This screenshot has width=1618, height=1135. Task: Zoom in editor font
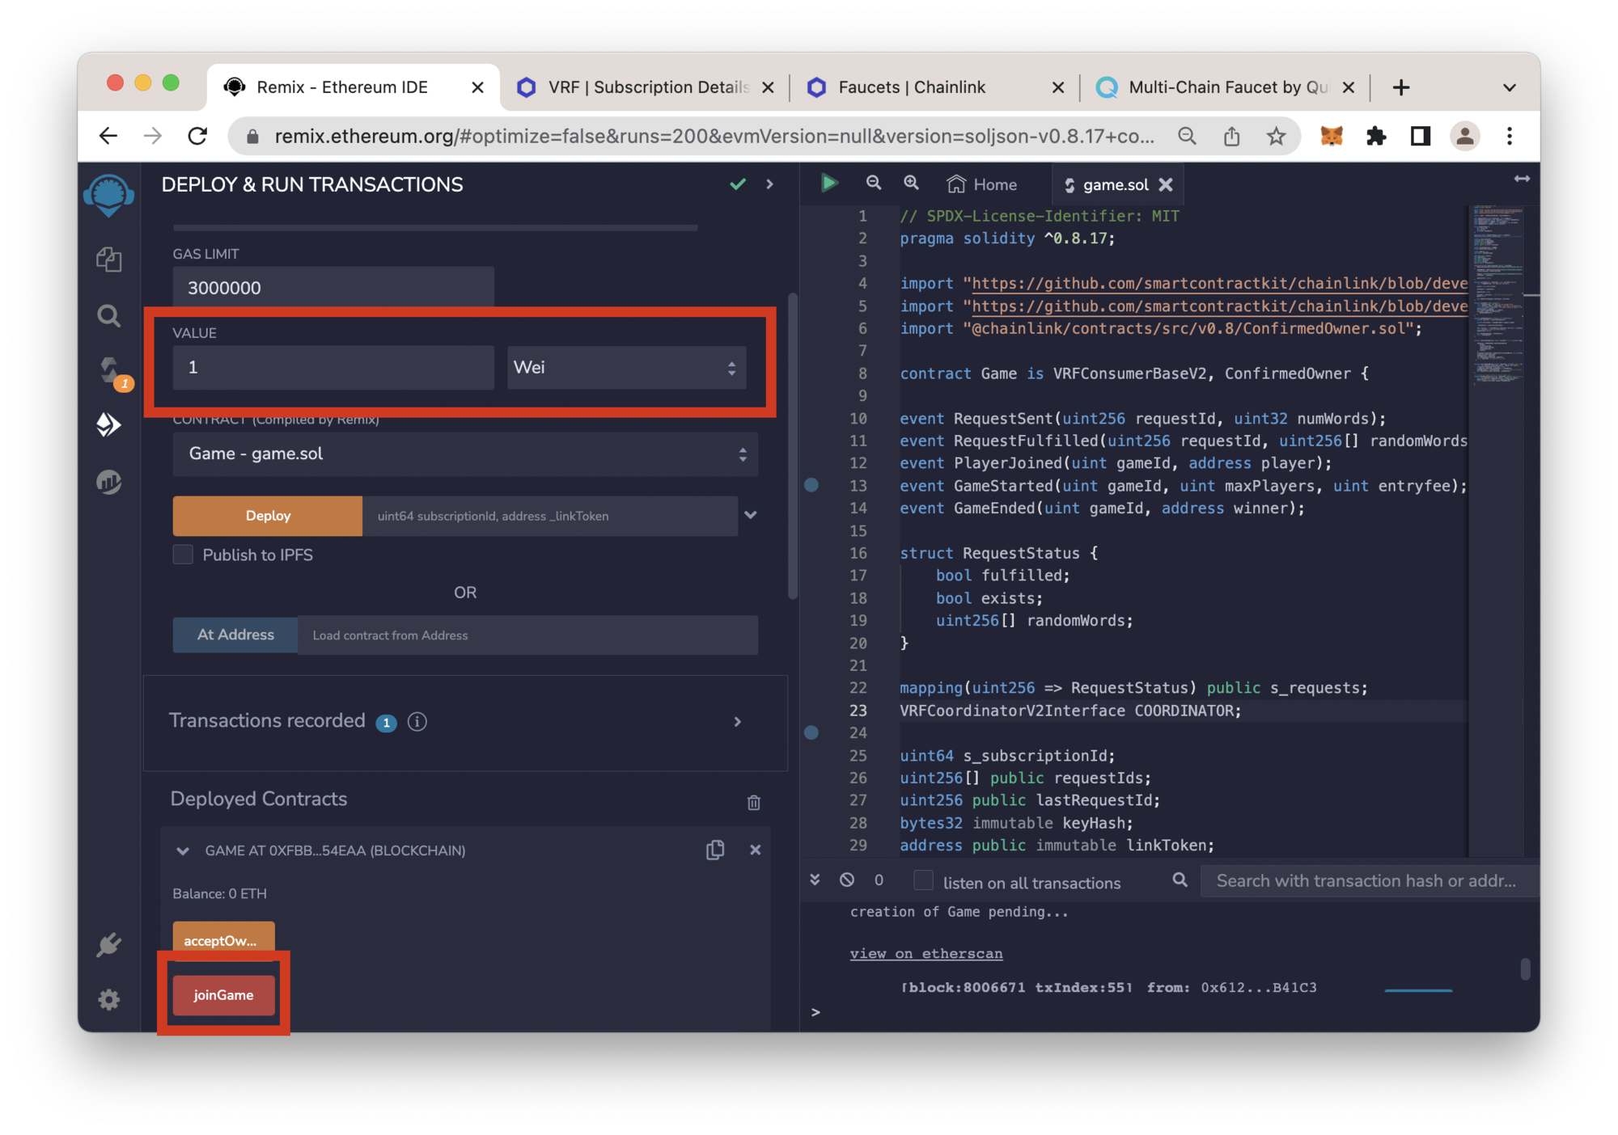point(911,184)
